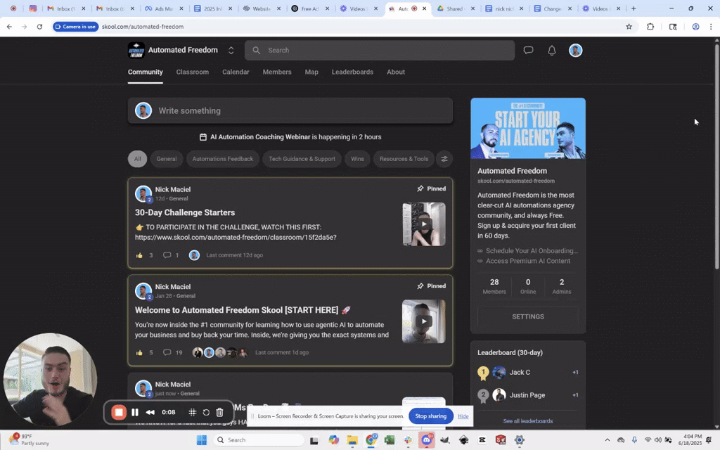Click the Camera in use indicator
The height and width of the screenshot is (450, 720).
click(x=75, y=27)
